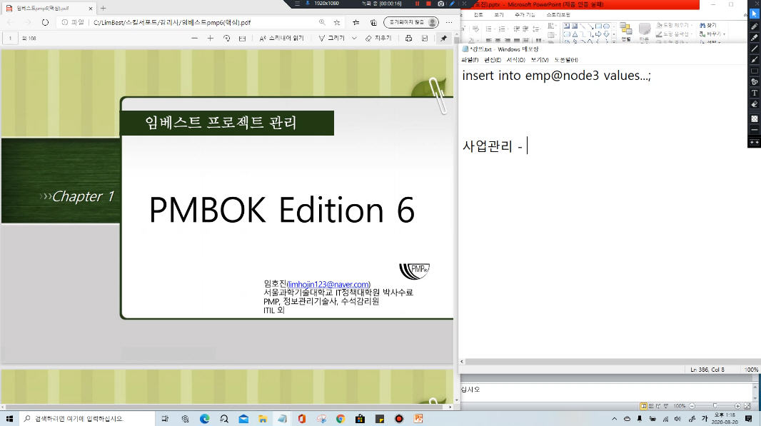Click the refresh icon in Edge browser

[x=45, y=22]
